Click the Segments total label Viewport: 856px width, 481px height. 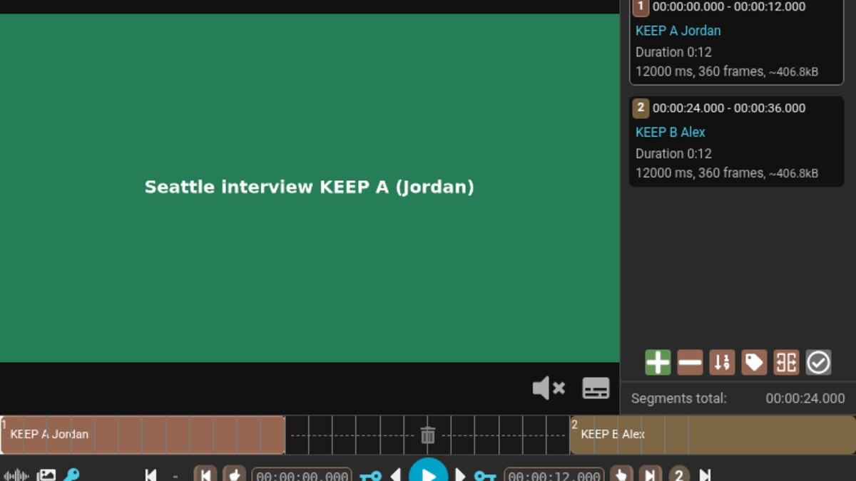click(678, 398)
